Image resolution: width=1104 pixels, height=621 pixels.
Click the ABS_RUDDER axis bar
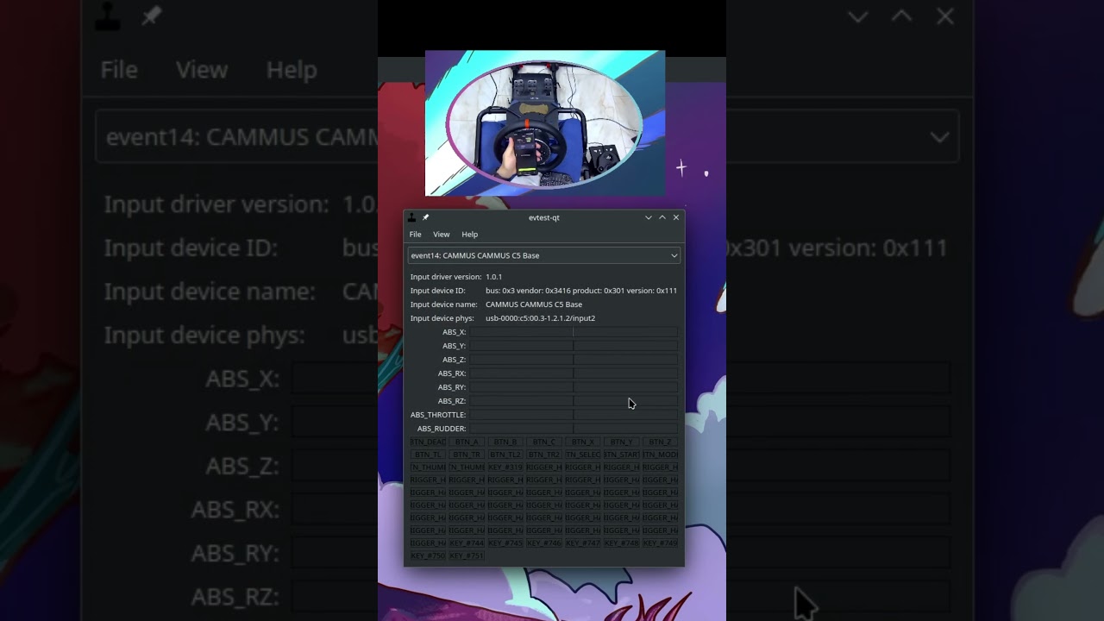pos(574,429)
